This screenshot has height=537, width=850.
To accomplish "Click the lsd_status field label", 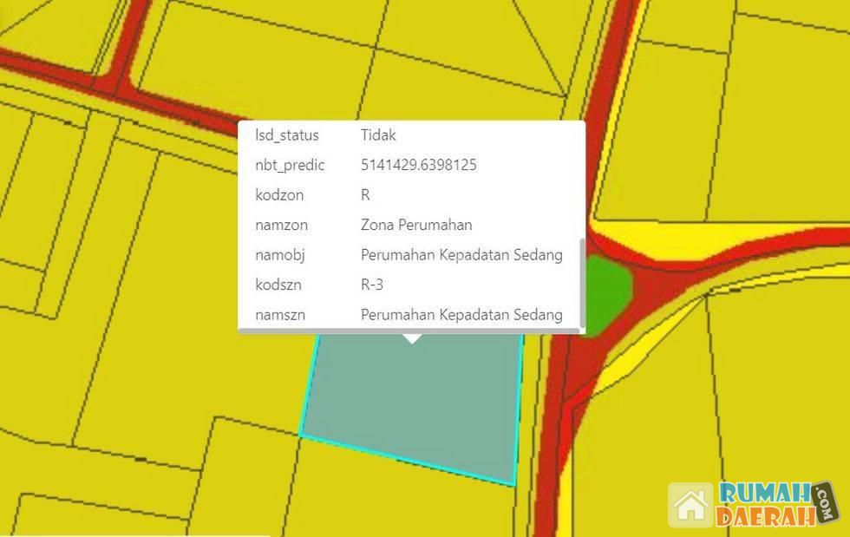I will point(286,135).
